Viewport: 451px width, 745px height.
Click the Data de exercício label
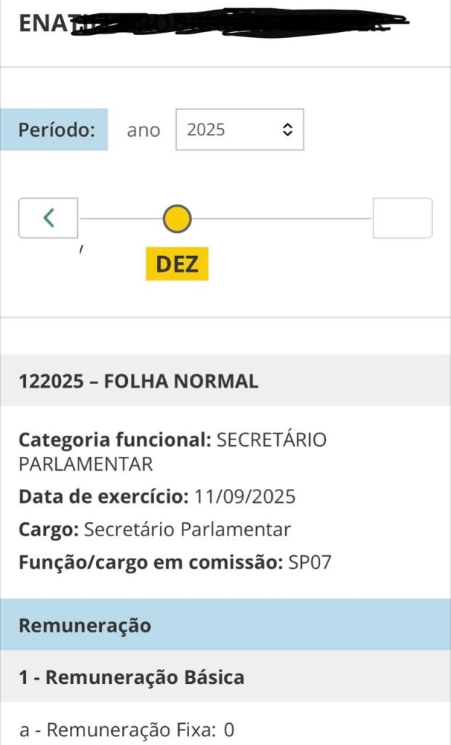click(x=103, y=497)
